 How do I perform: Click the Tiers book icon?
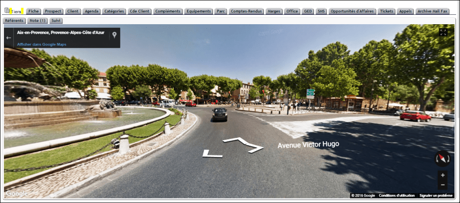tap(7, 11)
